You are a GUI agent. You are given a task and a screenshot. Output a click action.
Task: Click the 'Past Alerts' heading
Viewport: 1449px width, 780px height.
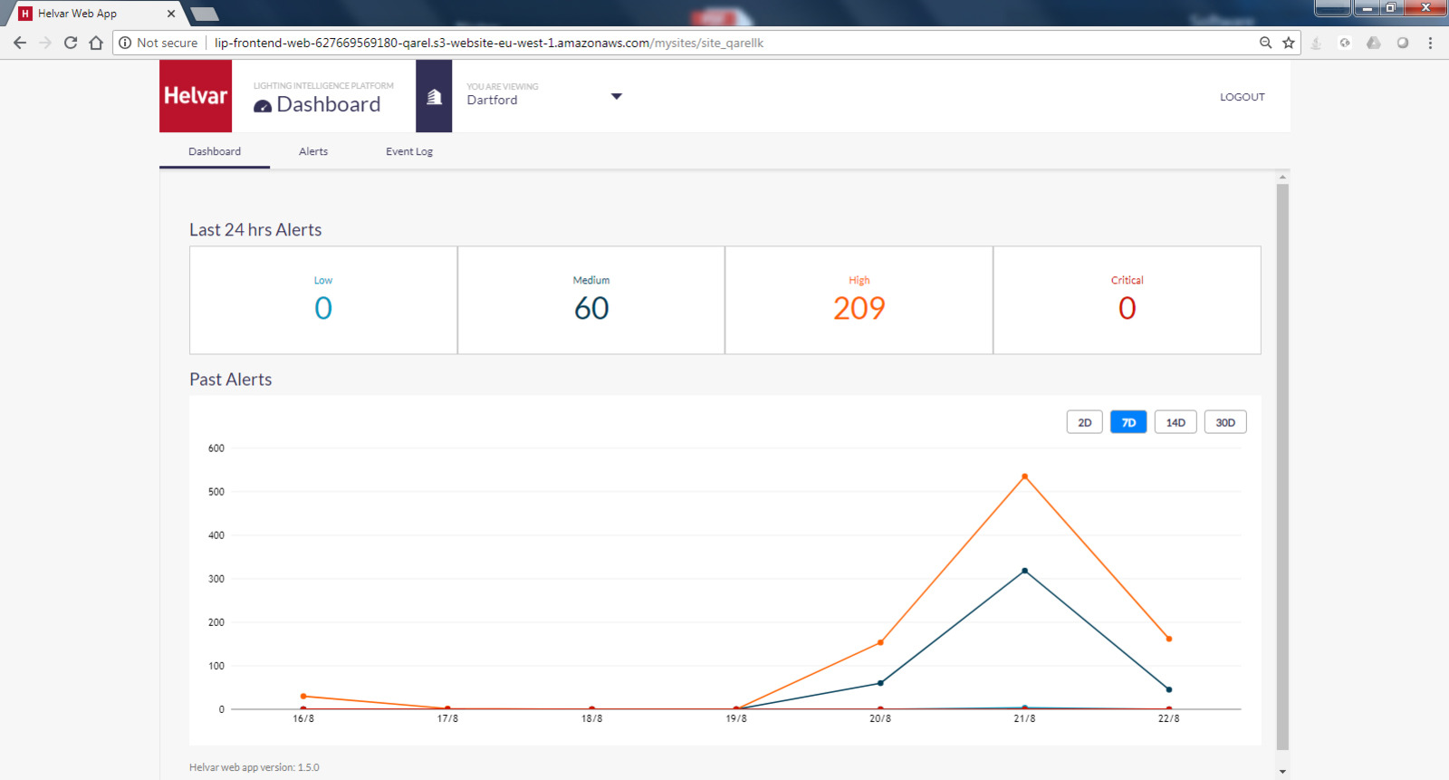coord(231,380)
